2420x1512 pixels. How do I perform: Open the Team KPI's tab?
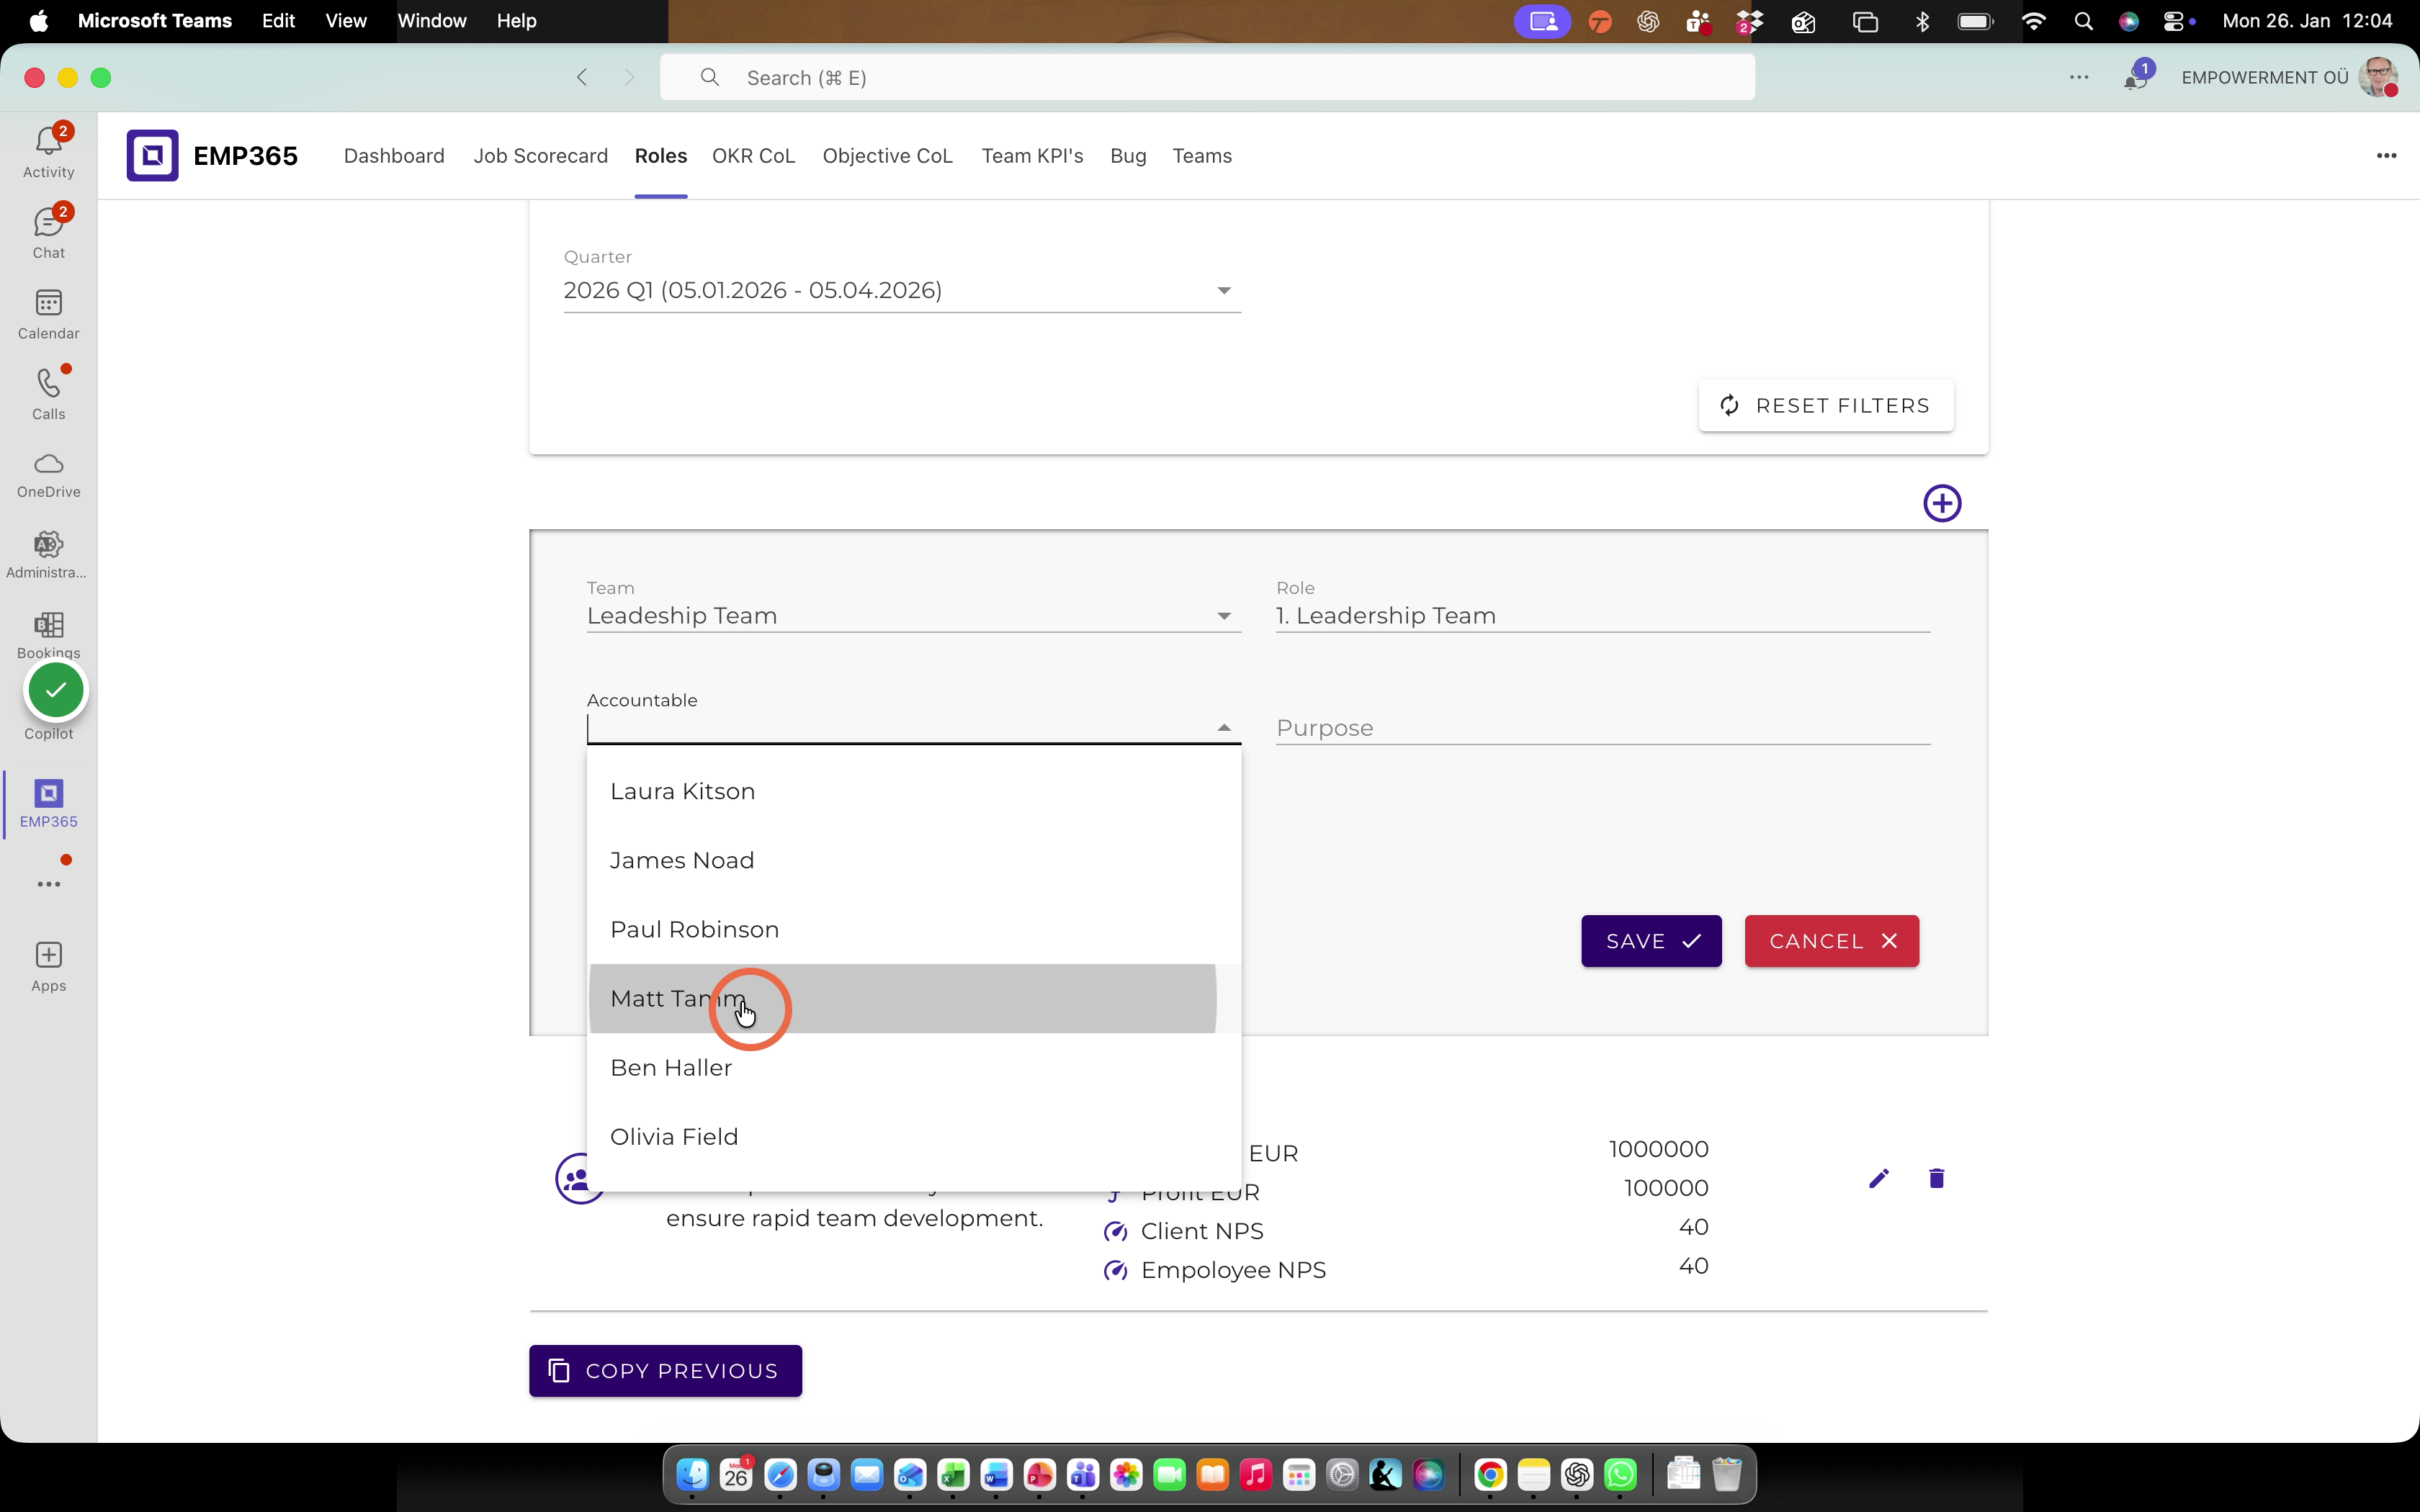click(1032, 156)
